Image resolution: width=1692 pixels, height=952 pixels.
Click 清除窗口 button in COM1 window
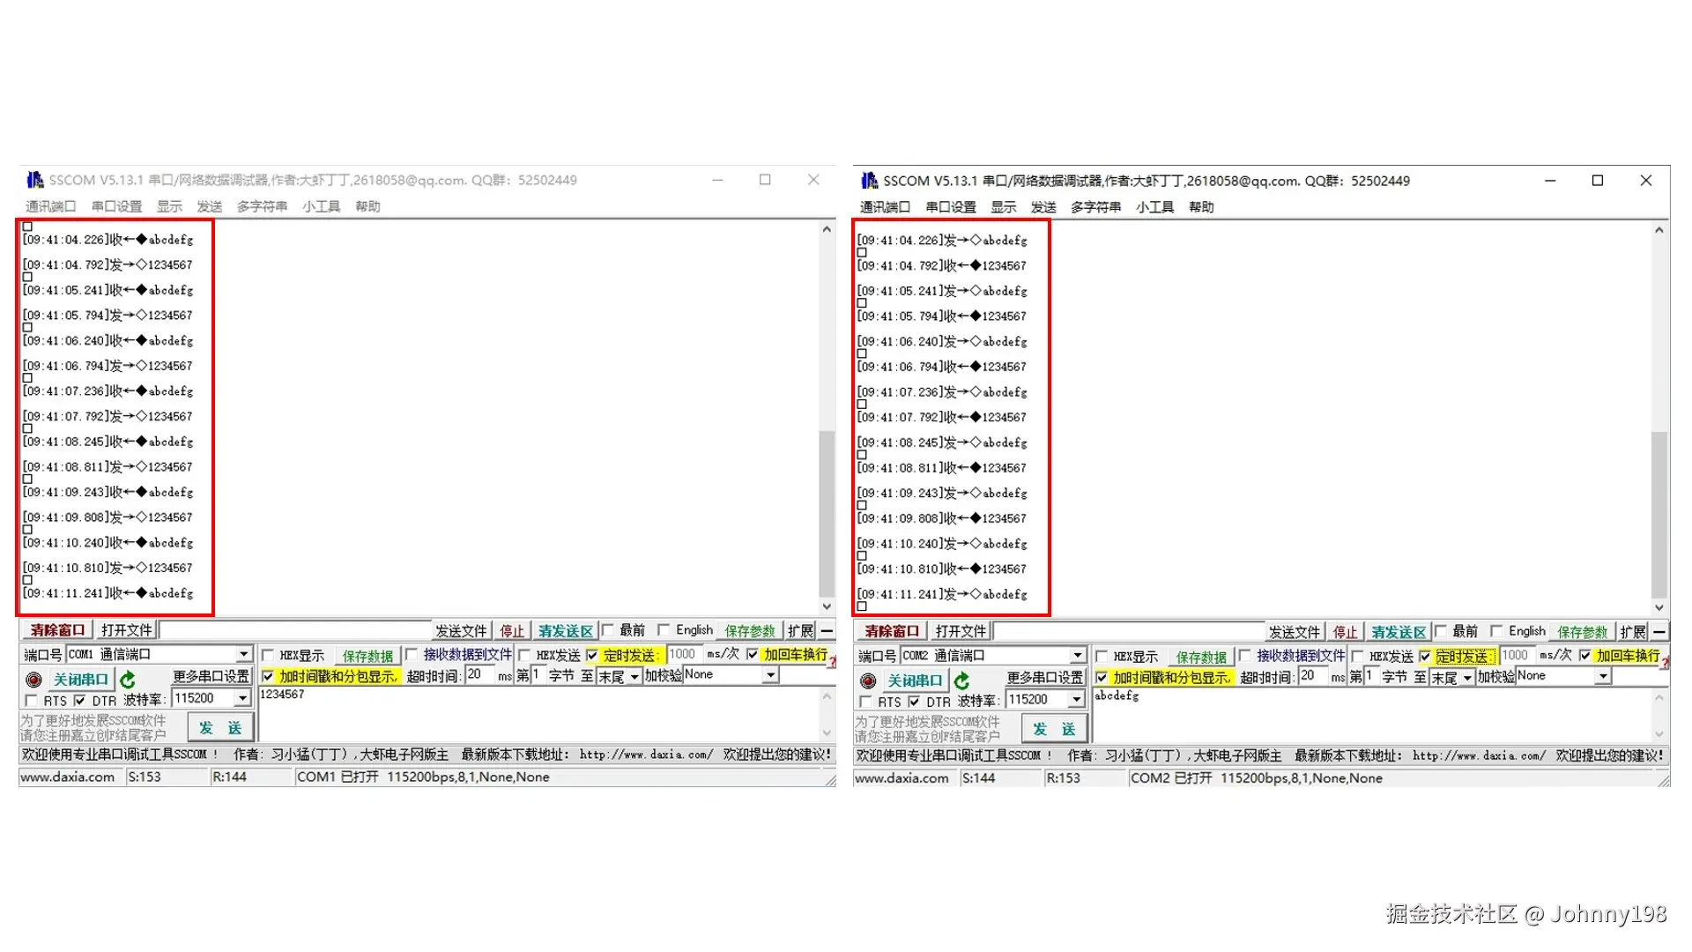click(x=57, y=630)
